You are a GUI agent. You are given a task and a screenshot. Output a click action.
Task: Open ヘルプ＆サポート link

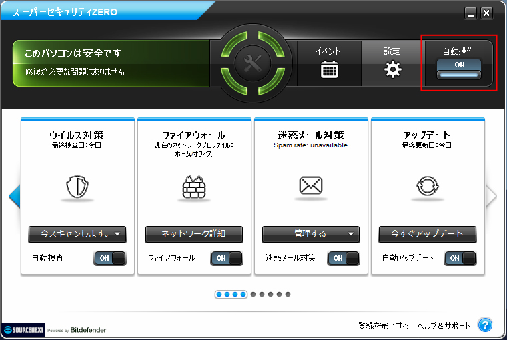tap(444, 326)
